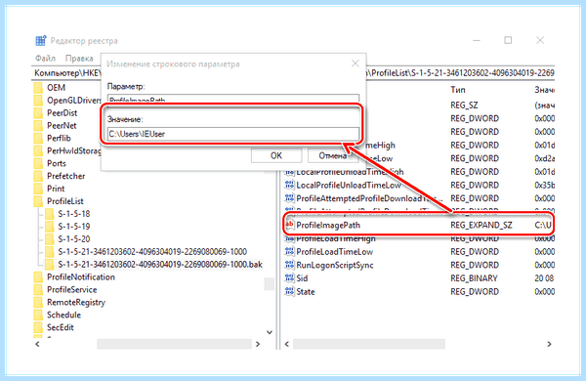This screenshot has height=381, width=586.
Task: Click the REG_SZ type cell
Action: tap(464, 106)
